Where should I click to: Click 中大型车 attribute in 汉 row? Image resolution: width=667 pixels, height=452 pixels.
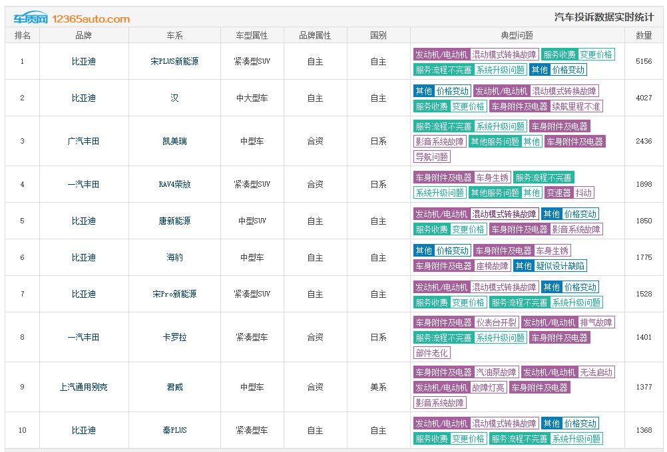[252, 98]
